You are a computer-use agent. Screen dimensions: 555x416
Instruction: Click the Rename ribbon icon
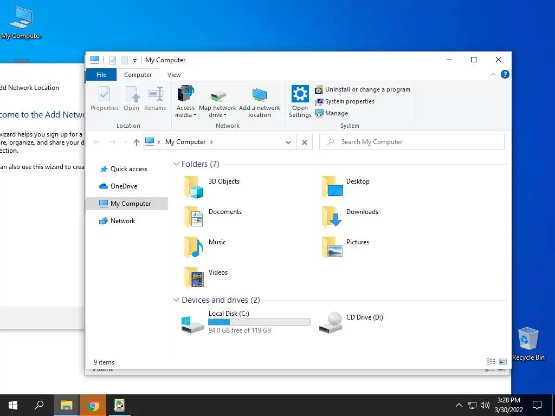point(156,94)
